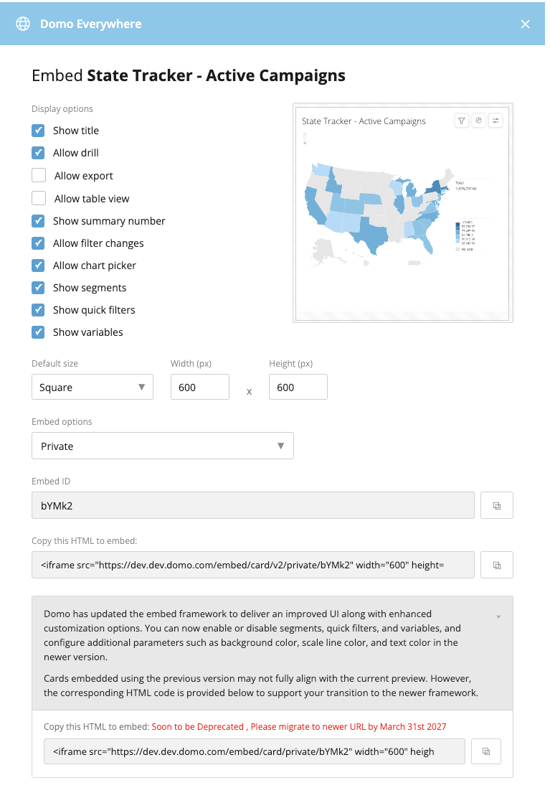The height and width of the screenshot is (798, 550).
Task: Open the Embed options Private dropdown
Action: pyautogui.click(x=163, y=446)
